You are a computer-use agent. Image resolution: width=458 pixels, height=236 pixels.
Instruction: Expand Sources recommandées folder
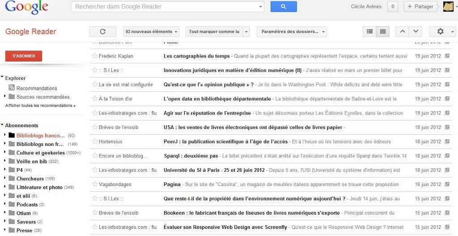(x=4, y=96)
